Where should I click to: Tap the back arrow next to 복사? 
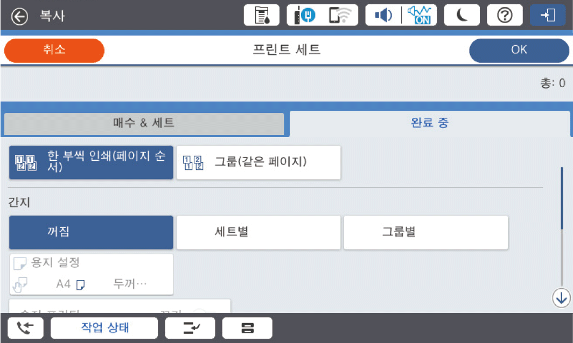20,16
